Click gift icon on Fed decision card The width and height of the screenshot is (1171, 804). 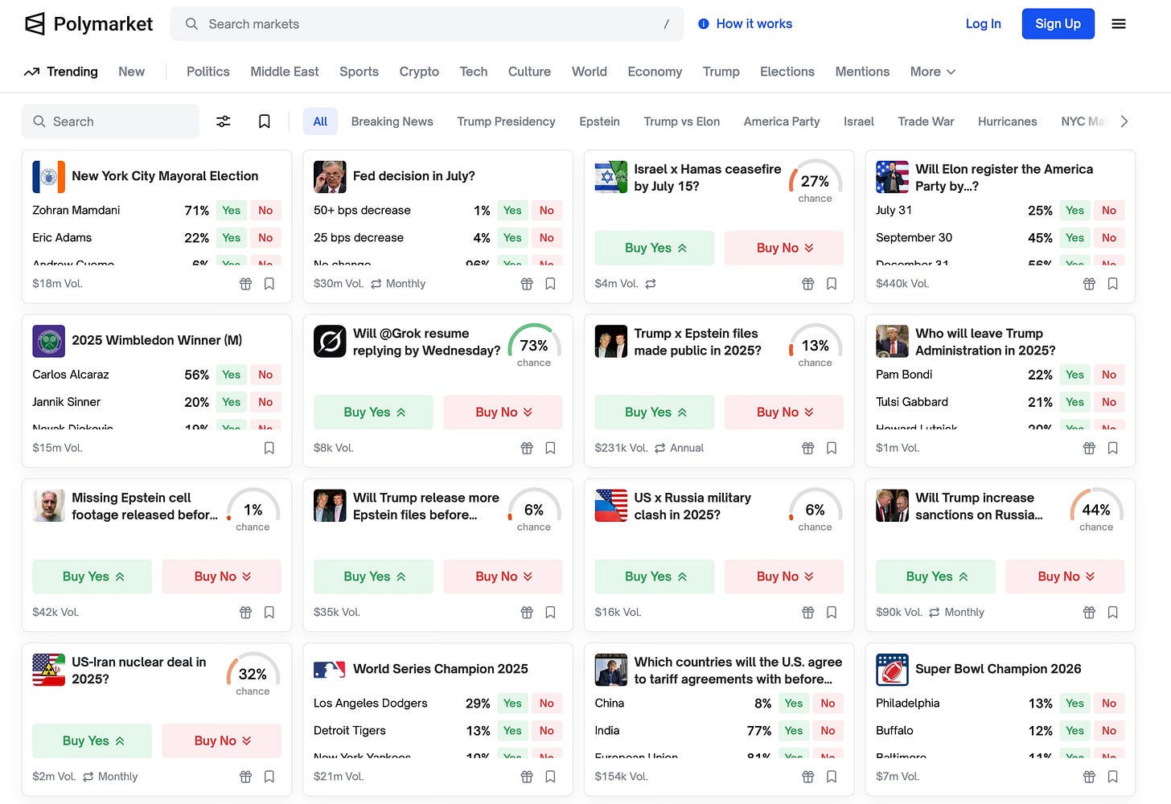tap(527, 284)
